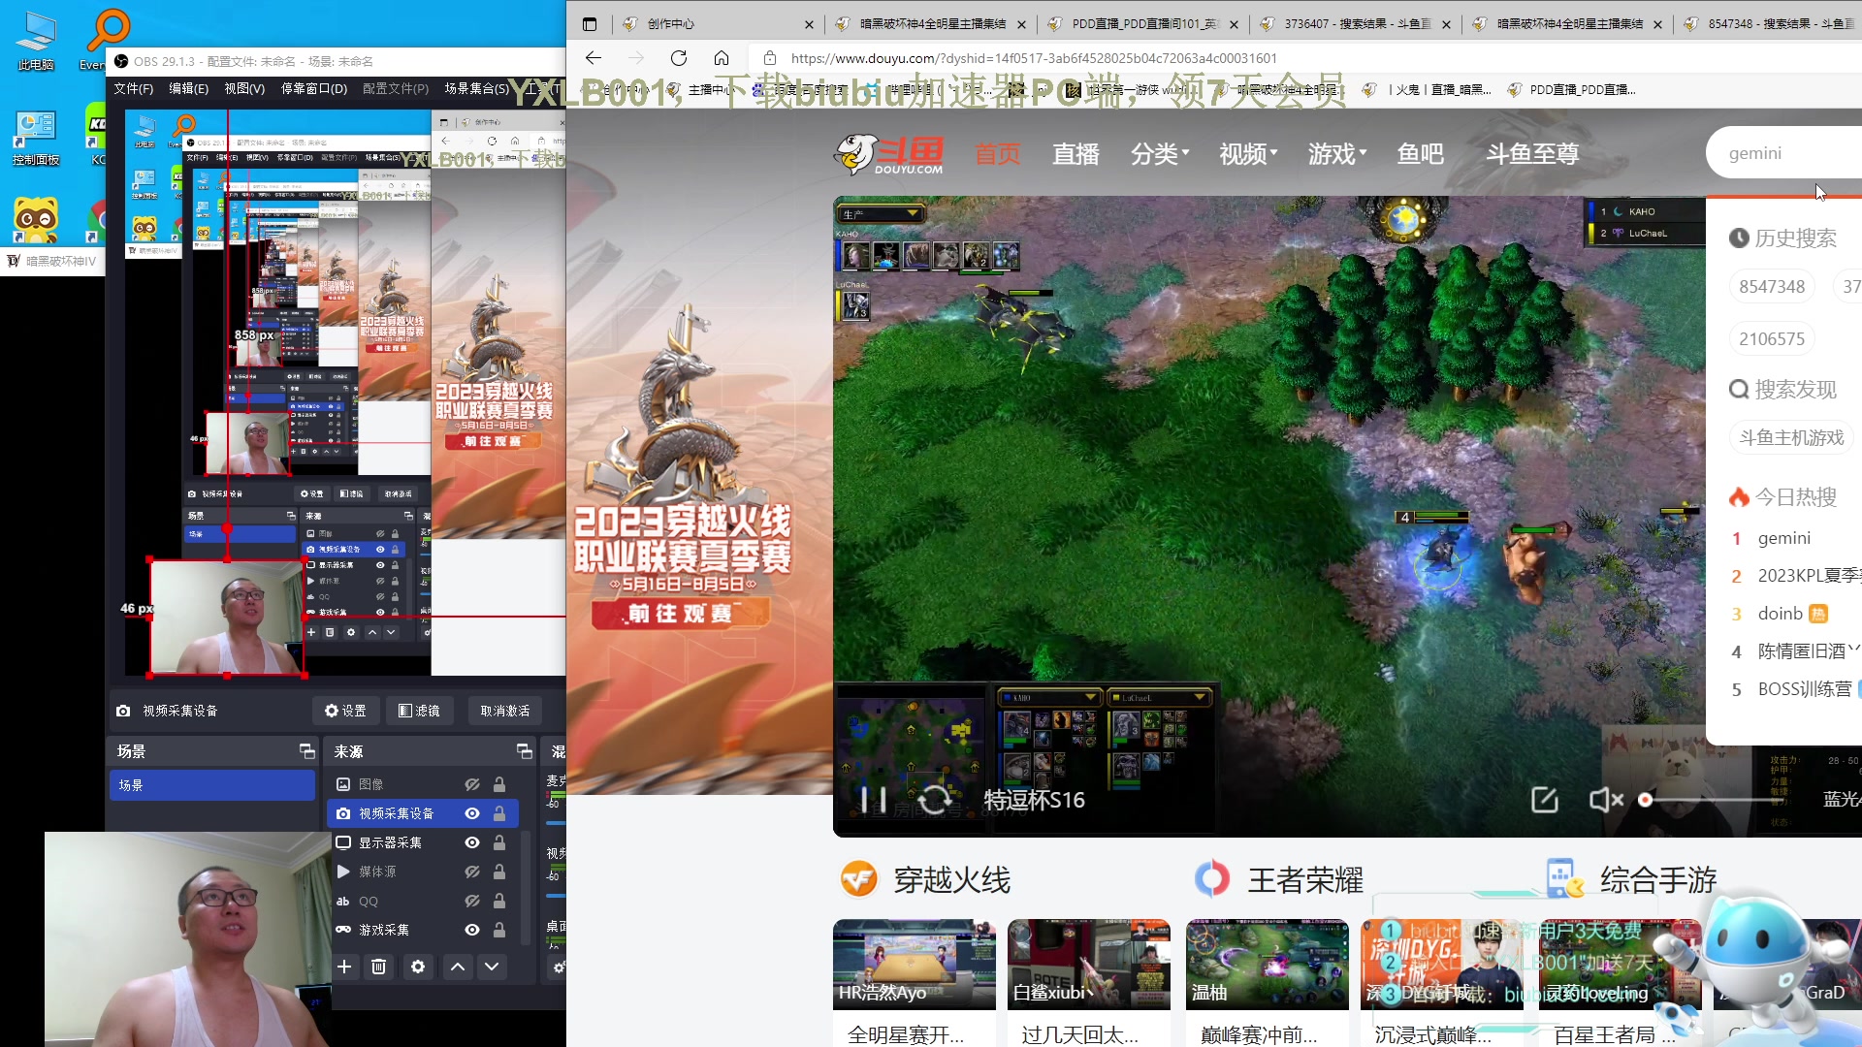Open the 编辑(E) menu in OBS
This screenshot has width=1862, height=1047.
coord(188,88)
